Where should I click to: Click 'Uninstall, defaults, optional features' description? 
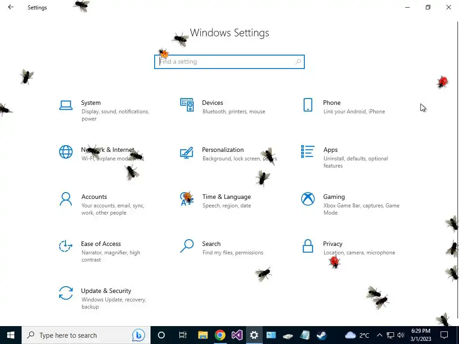click(355, 162)
